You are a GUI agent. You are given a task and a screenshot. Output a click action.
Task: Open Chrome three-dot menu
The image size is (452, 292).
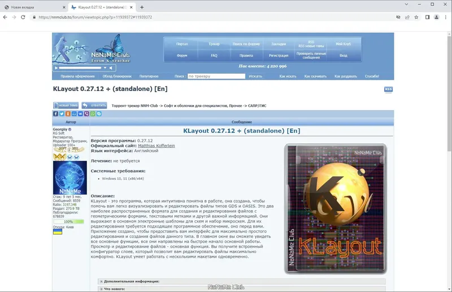[x=446, y=18]
